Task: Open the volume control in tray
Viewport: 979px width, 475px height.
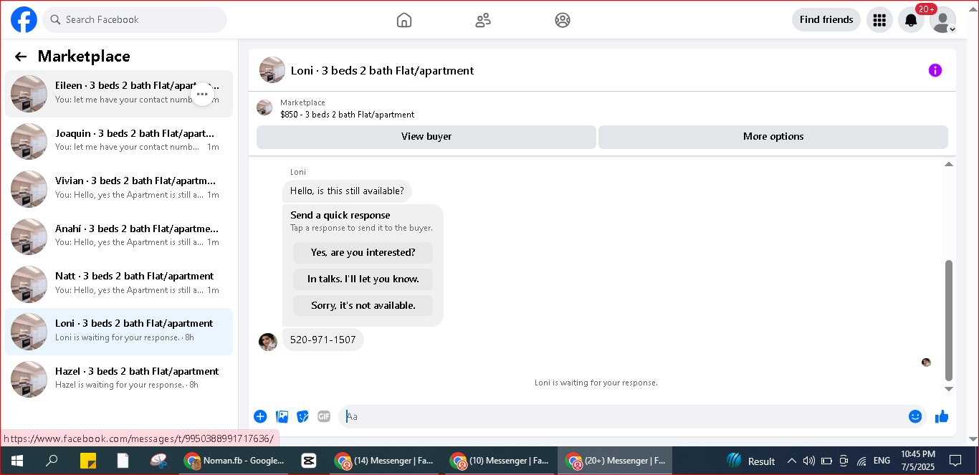Action: coord(809,461)
